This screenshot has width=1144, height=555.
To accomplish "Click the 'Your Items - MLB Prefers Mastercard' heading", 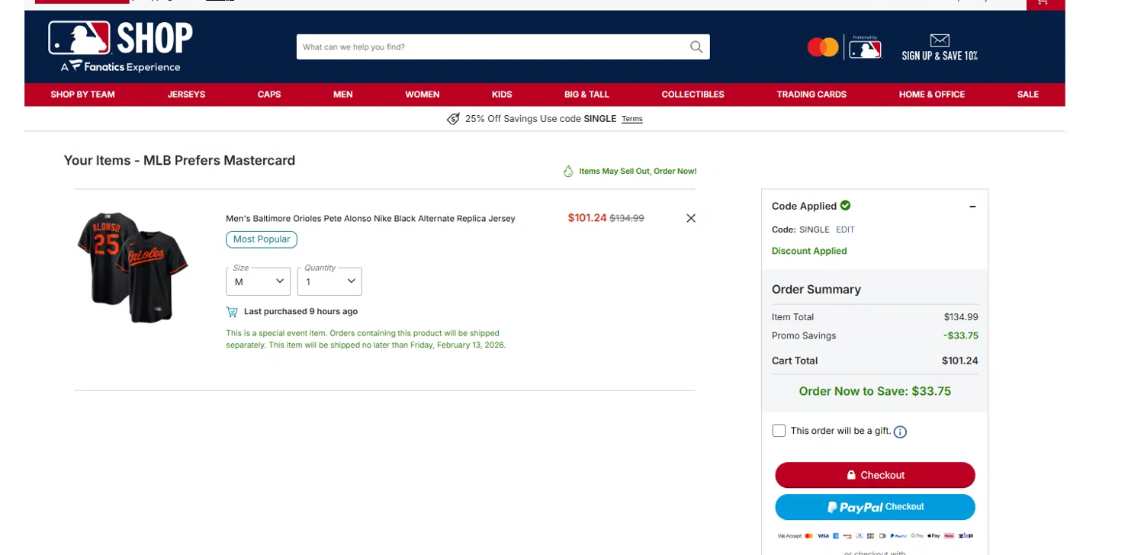I will [179, 160].
